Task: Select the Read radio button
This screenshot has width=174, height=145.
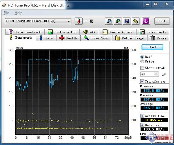Action: [x=142, y=57]
